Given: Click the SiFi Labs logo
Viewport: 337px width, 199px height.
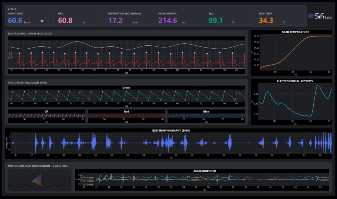Looking at the screenshot, I should coord(320,16).
